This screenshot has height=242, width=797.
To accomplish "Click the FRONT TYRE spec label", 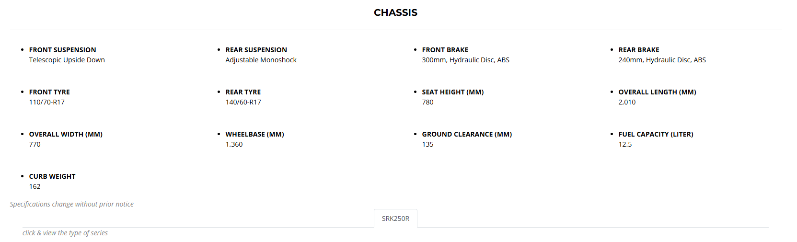I will pyautogui.click(x=49, y=92).
